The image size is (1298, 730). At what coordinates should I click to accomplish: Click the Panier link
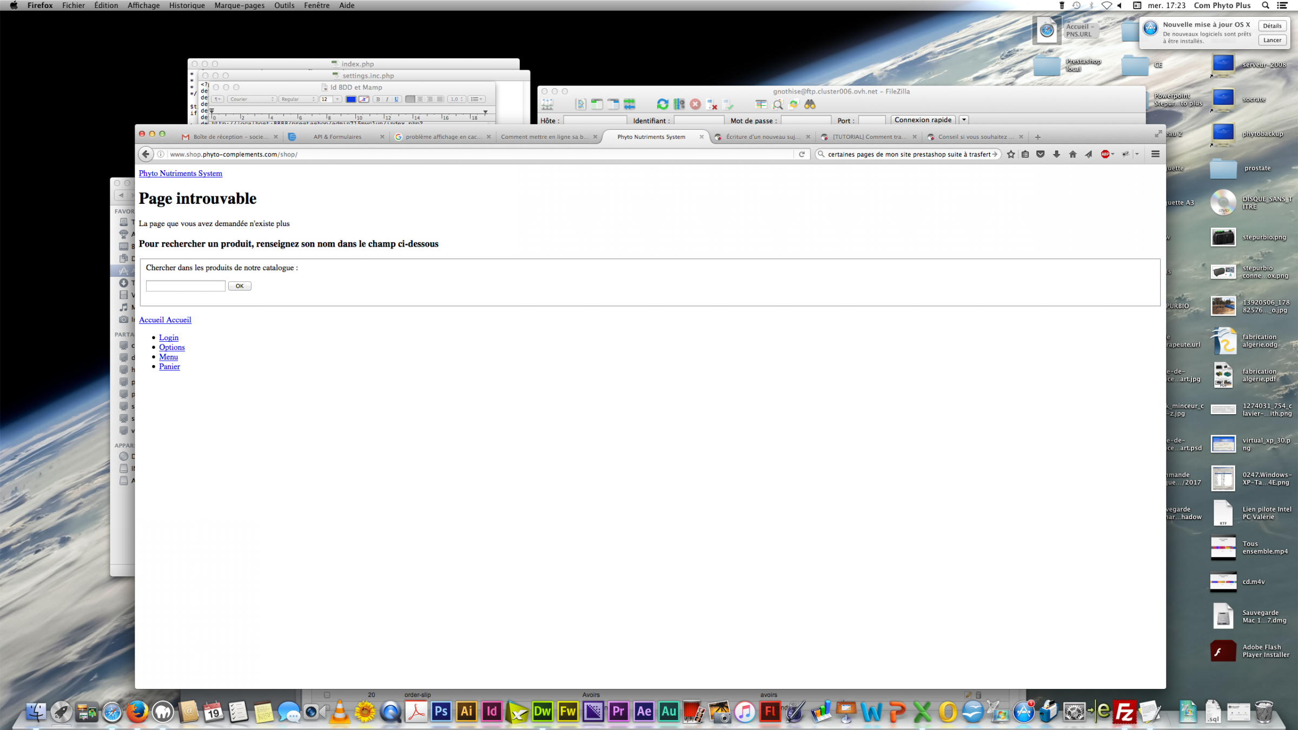tap(169, 367)
